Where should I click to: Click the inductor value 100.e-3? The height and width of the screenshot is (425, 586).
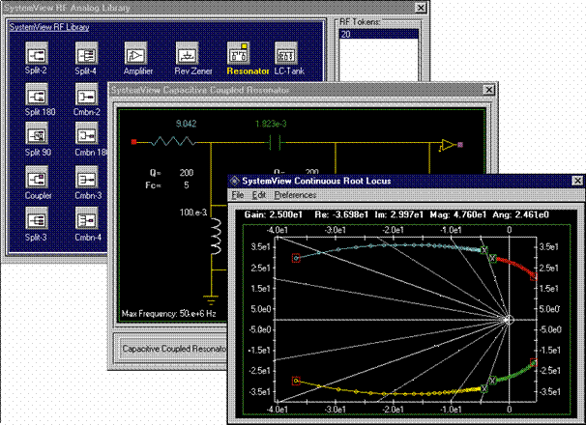pos(193,212)
